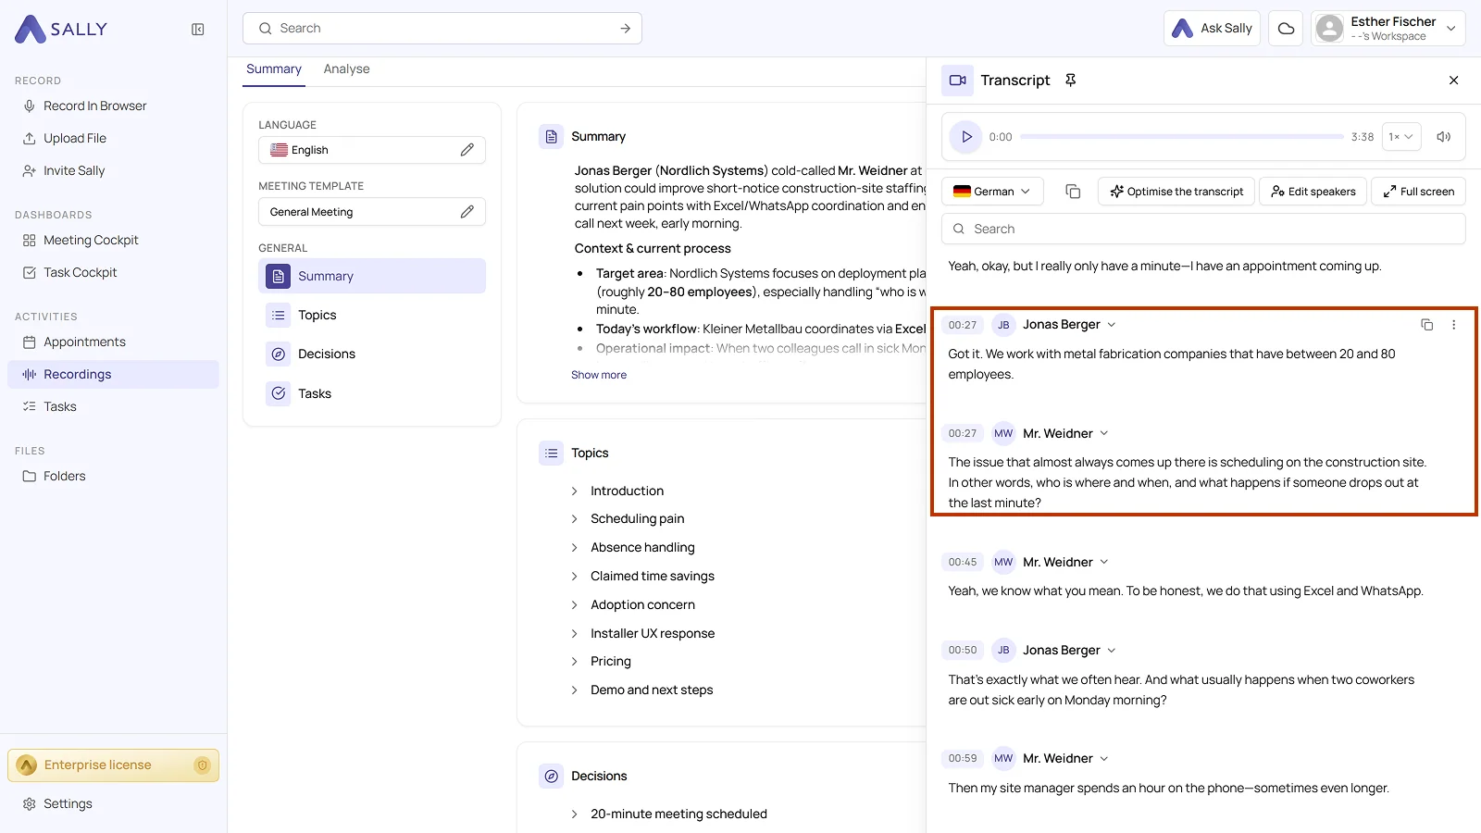The height and width of the screenshot is (833, 1481).
Task: Edit the English language setting
Action: click(x=467, y=150)
